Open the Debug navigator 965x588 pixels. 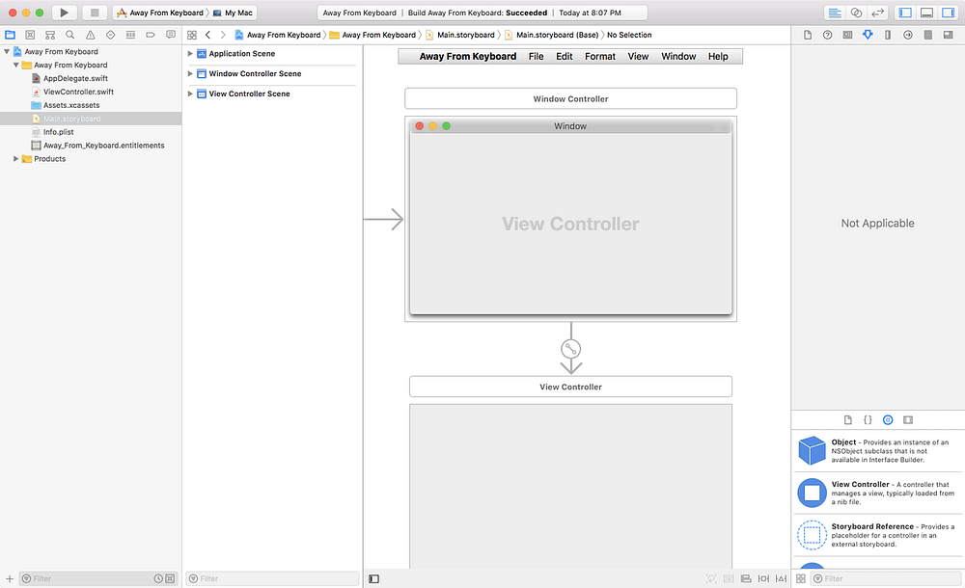pos(130,35)
